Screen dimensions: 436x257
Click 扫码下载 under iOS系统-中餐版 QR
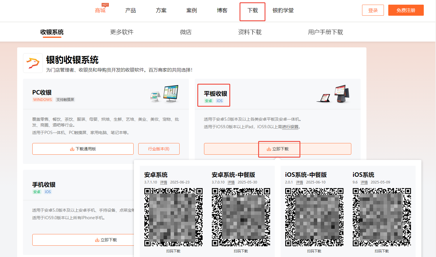(314, 251)
